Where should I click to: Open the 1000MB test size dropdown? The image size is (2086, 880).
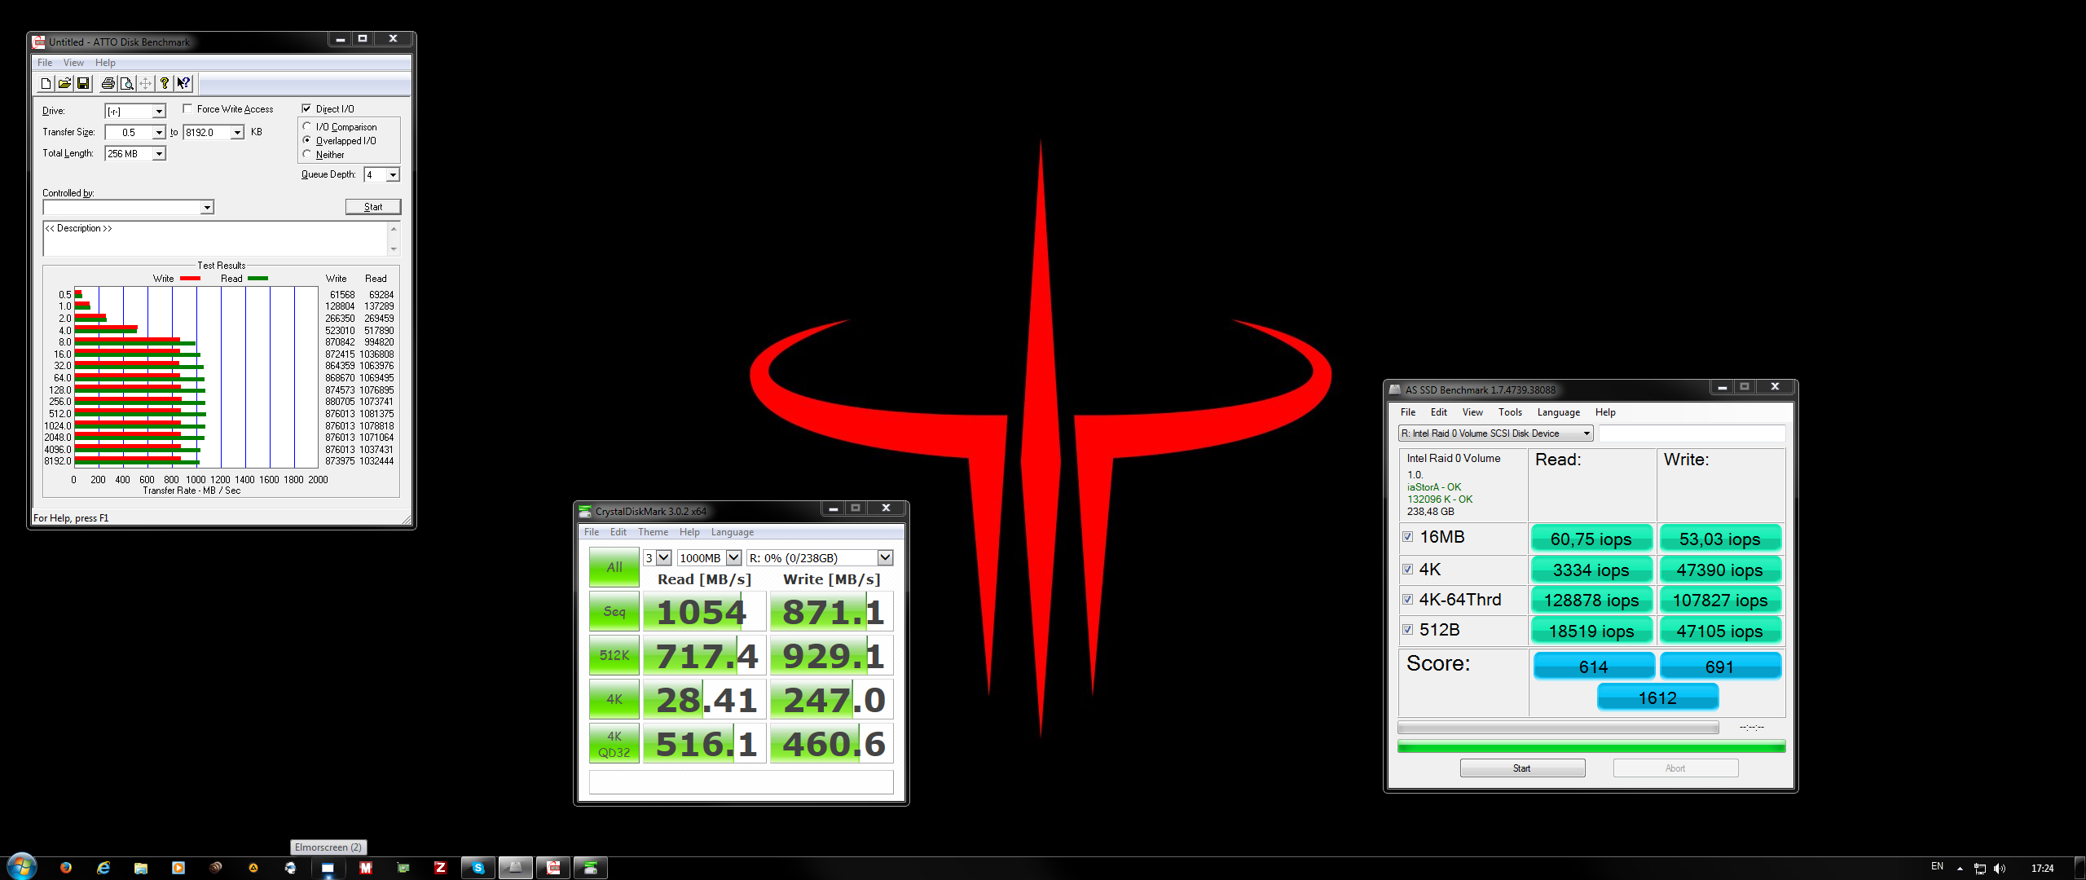(733, 558)
